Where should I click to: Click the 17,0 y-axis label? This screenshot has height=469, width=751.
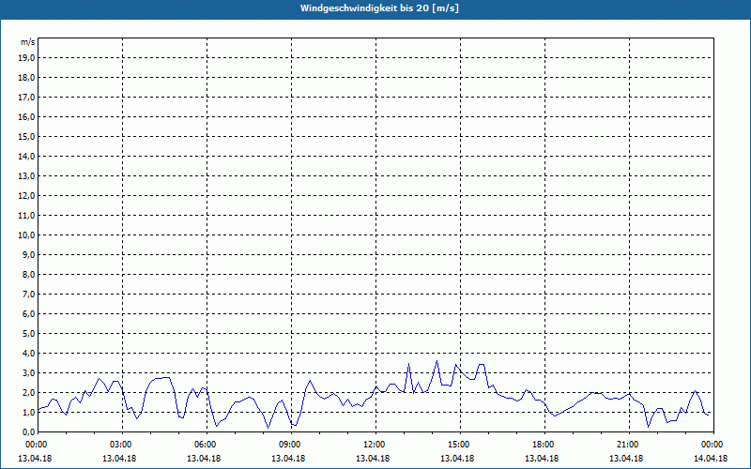26,98
